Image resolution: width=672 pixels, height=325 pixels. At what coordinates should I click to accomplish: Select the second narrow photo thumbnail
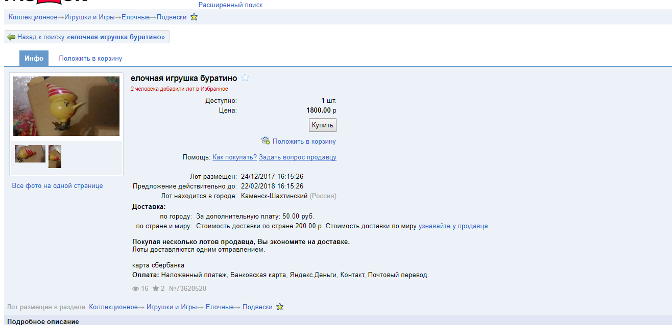point(55,156)
